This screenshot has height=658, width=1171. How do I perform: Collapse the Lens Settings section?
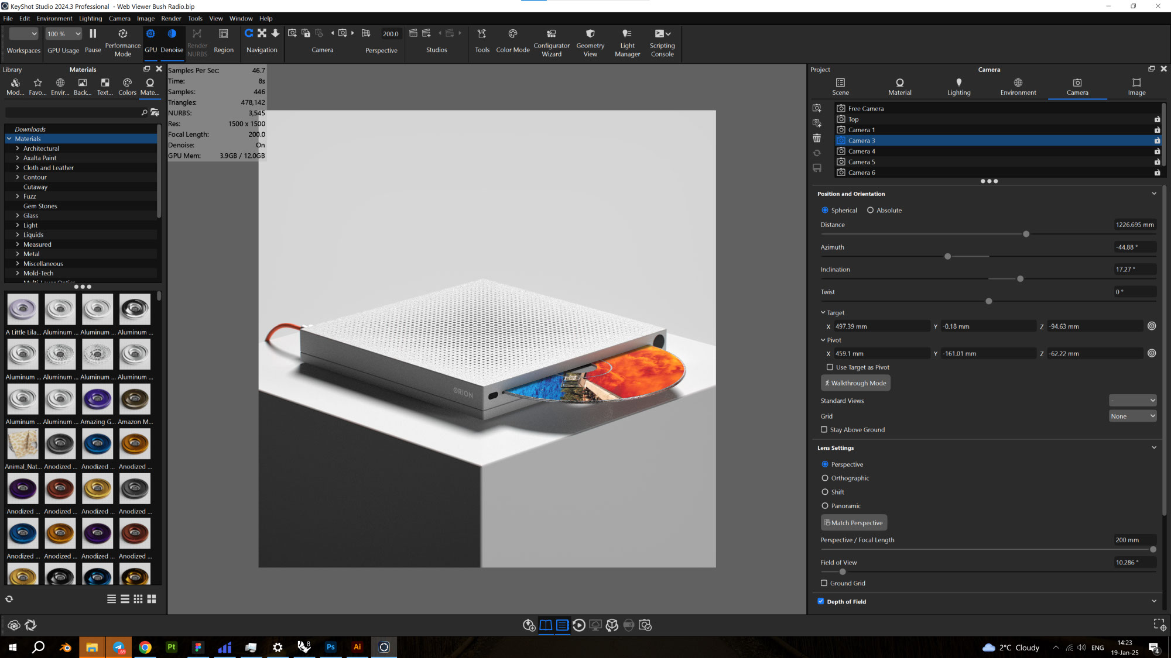point(1153,448)
